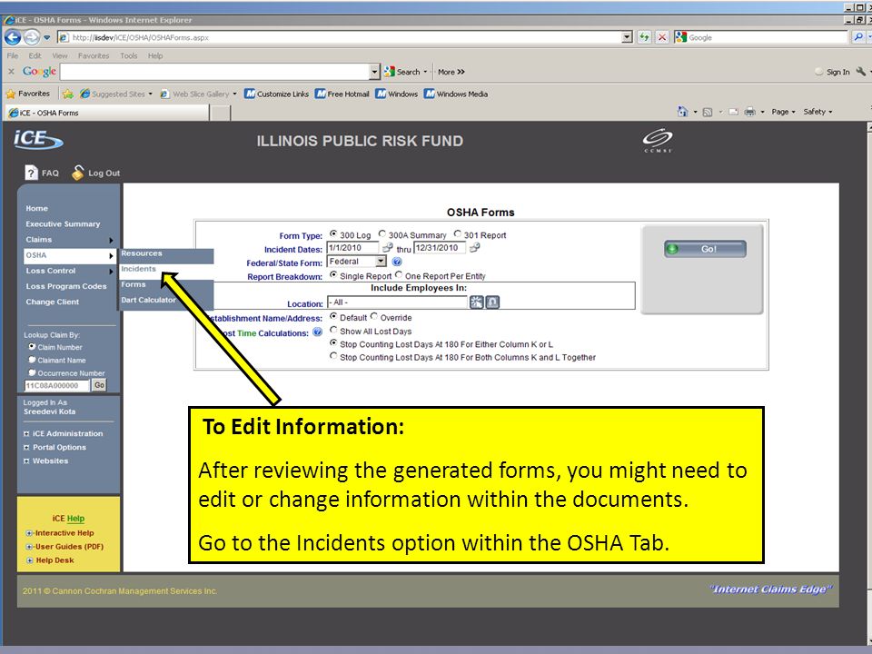
Task: Select Stop Counting At 180 For Either Column
Action: pos(333,343)
